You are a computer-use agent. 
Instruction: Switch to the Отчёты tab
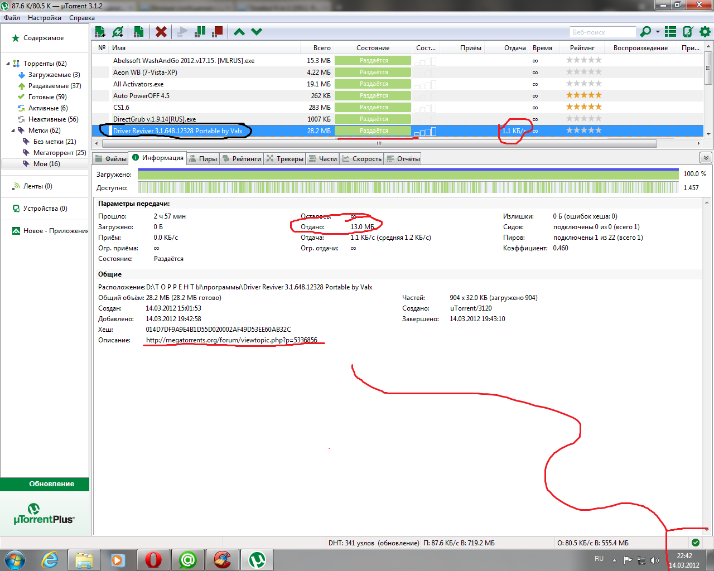point(403,159)
